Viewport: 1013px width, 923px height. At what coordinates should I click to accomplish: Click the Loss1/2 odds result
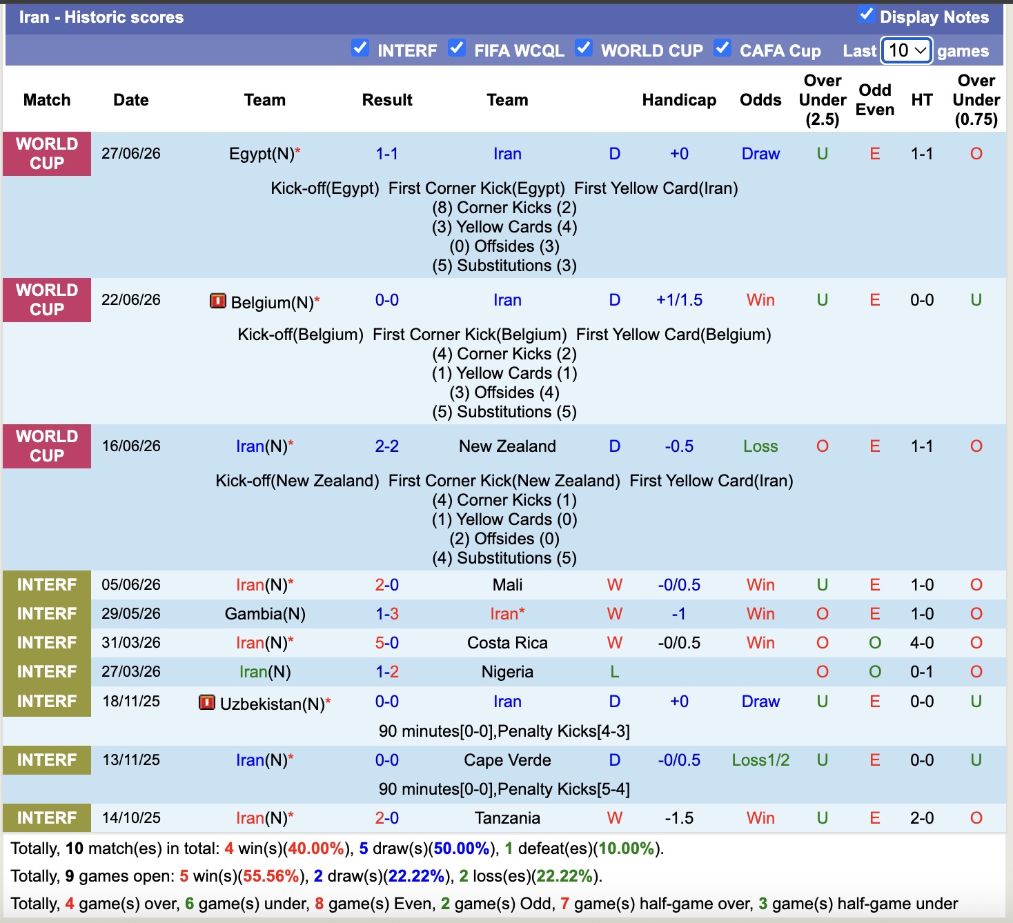pos(760,760)
